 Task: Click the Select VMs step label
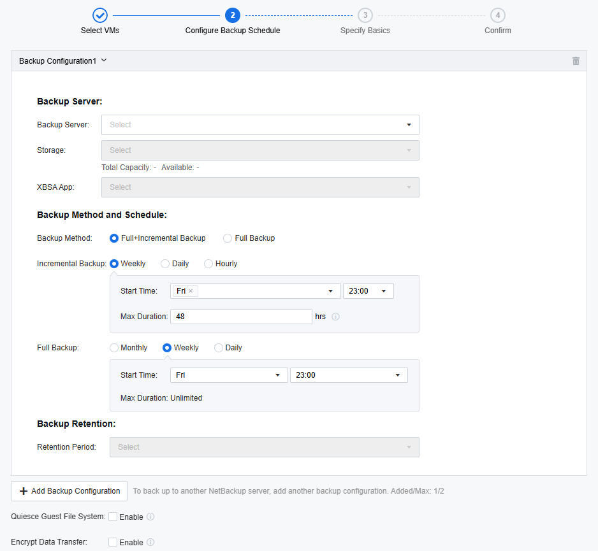(100, 31)
